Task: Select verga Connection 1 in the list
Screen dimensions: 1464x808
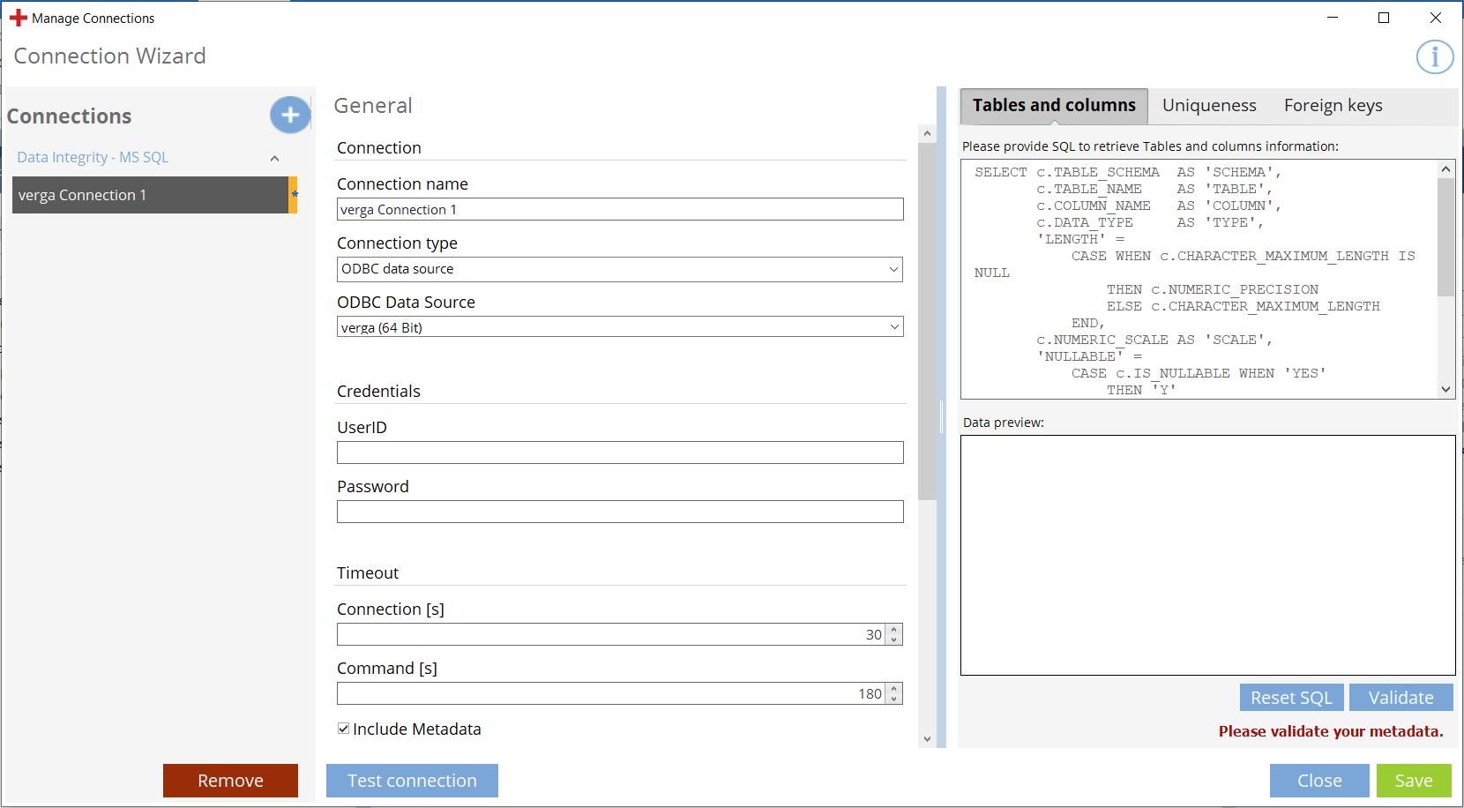Action: pyautogui.click(x=150, y=195)
